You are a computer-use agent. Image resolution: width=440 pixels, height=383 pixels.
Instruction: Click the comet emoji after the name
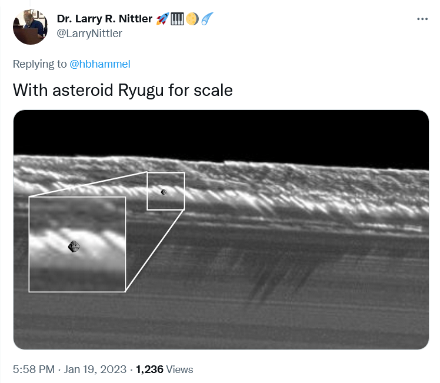206,19
